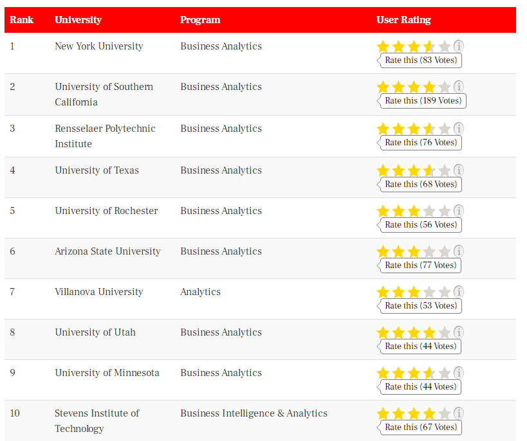Click info icon for New York University rating

pyautogui.click(x=458, y=46)
